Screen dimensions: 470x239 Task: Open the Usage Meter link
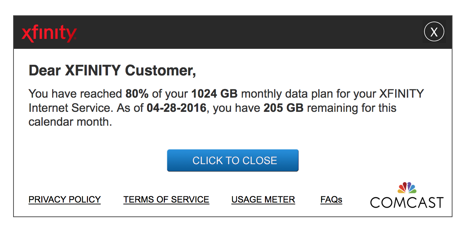point(263,200)
